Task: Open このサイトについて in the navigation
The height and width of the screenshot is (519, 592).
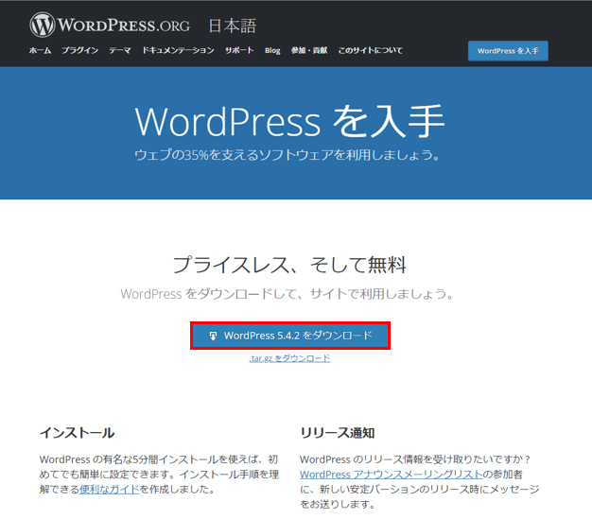Action: (x=371, y=50)
